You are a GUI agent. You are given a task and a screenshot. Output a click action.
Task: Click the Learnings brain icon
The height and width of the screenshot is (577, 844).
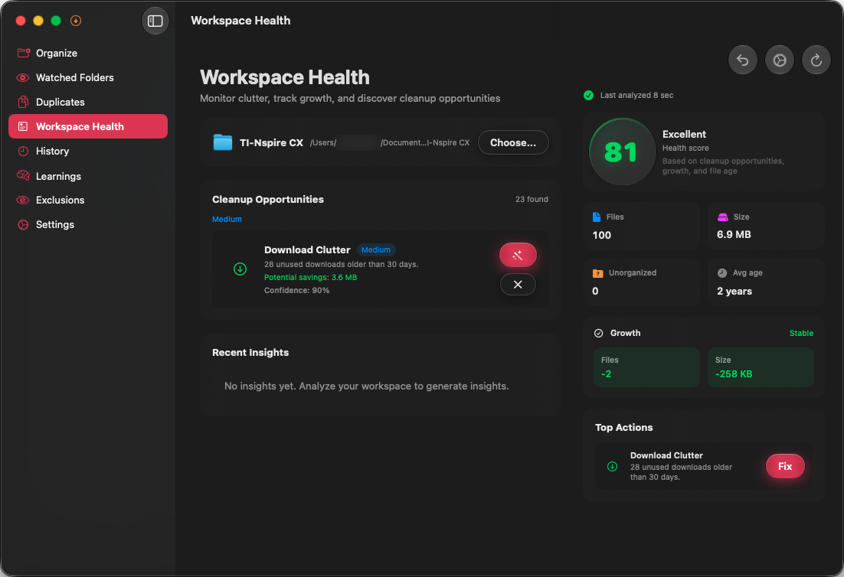click(x=23, y=175)
